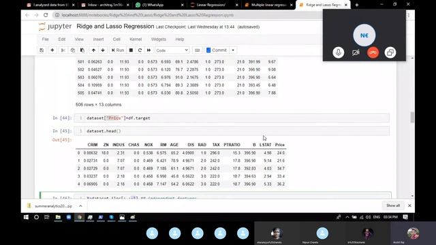
Task: Interrupt the kernel with stop icon
Action: coord(131,50)
